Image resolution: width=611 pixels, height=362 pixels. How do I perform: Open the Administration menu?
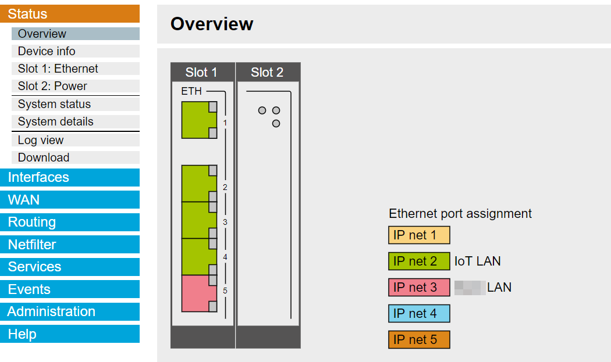click(x=70, y=311)
